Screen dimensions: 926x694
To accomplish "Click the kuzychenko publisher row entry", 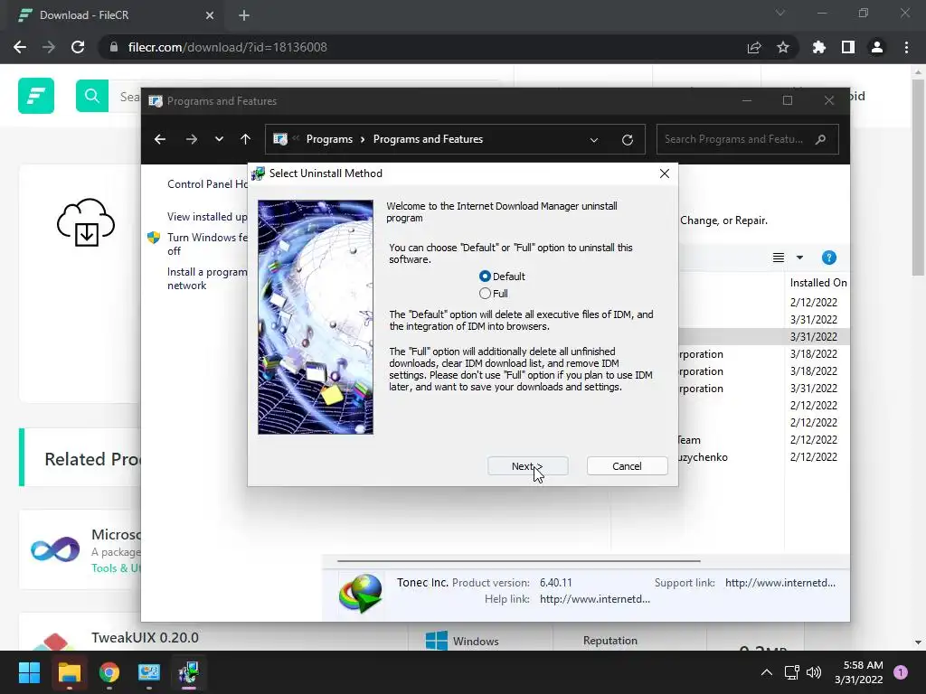I will pyautogui.click(x=704, y=457).
